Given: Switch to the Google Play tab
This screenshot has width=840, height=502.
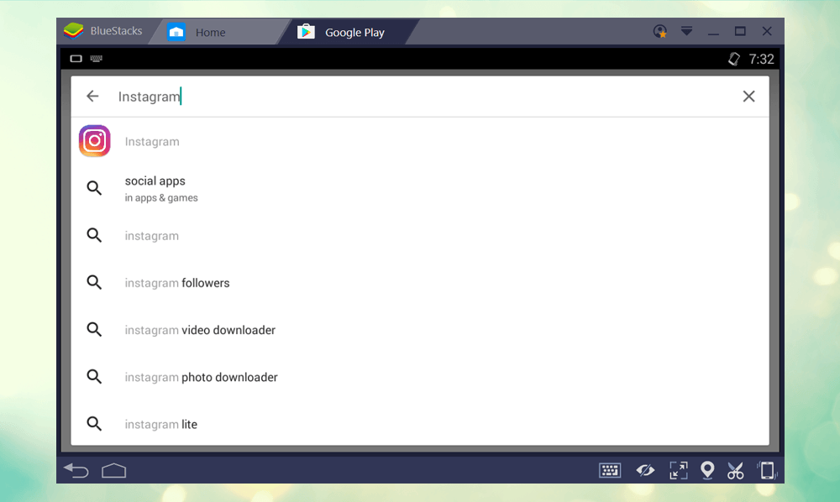Looking at the screenshot, I should coord(353,31).
